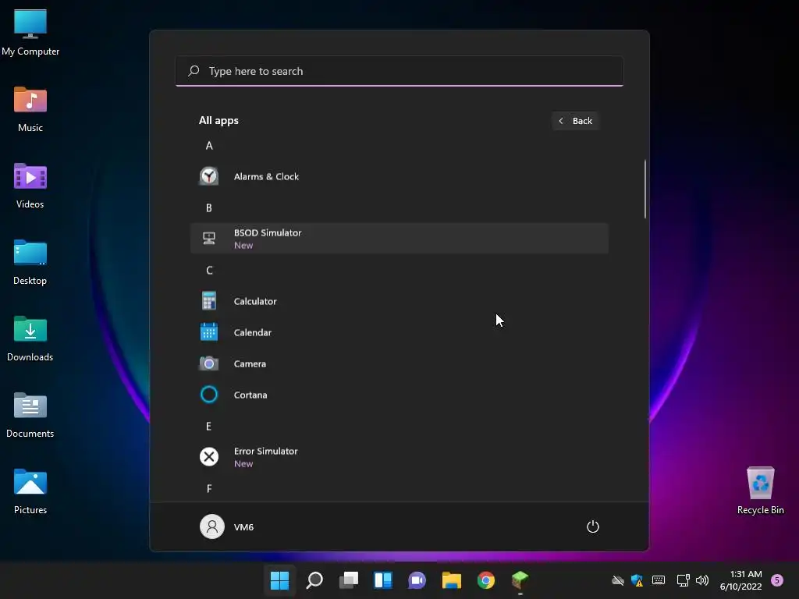Click the crossed-out cloud tray icon
The image size is (799, 599).
(618, 580)
